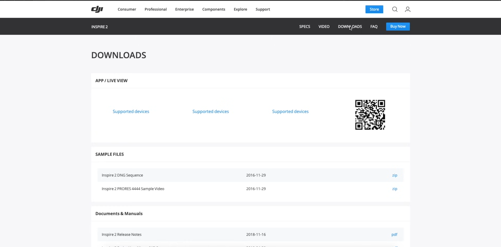Viewport: 501px width, 247px height.
Task: Open the Inspire 2 Release Notes pdf
Action: pyautogui.click(x=394, y=235)
